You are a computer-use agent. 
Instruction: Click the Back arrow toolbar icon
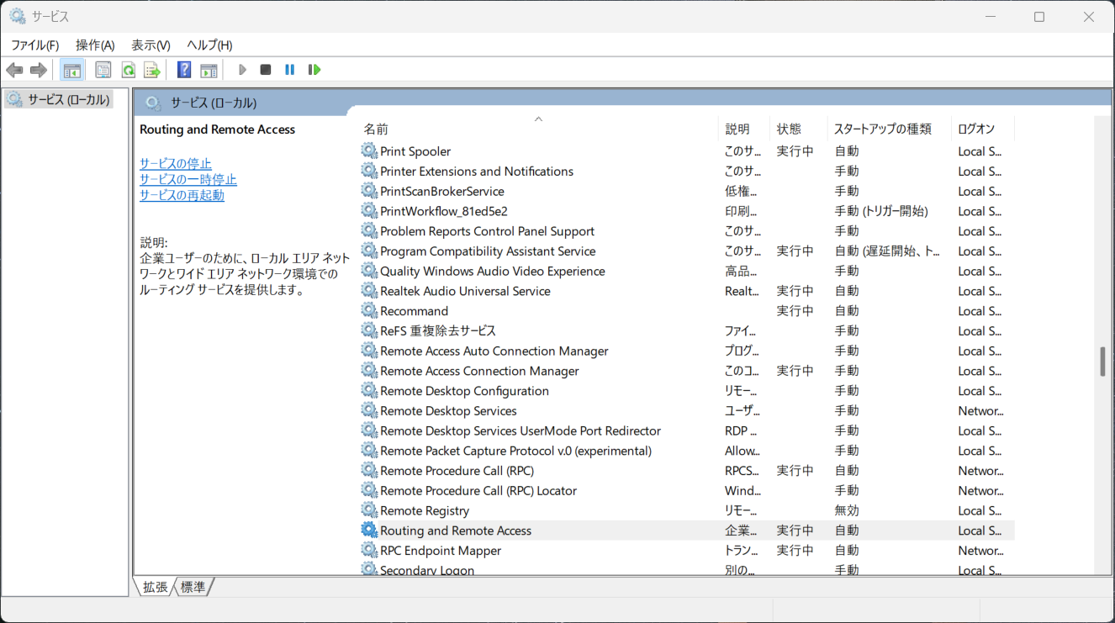click(14, 70)
